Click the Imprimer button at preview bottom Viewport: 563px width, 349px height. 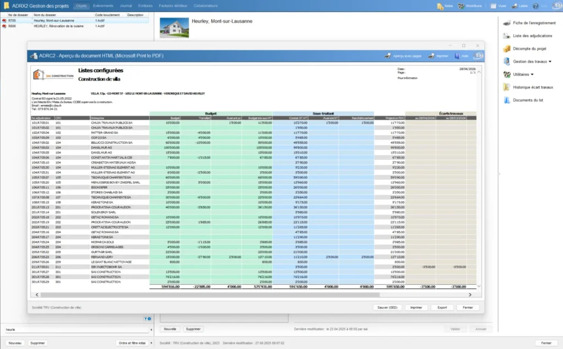416,307
